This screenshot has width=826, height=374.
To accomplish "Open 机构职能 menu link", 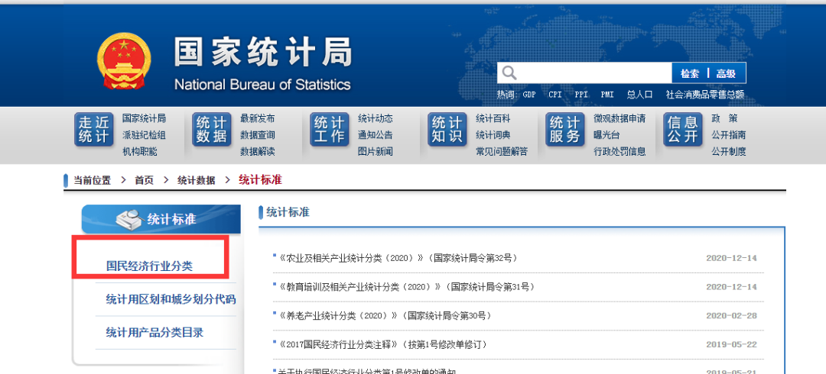I will (x=140, y=151).
